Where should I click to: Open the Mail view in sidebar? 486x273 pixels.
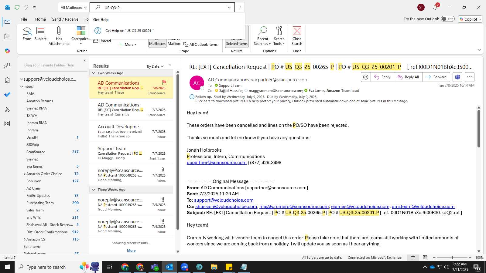pyautogui.click(x=7, y=22)
